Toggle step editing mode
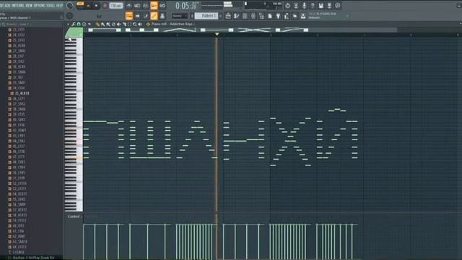462x260 pixels. tap(145, 16)
